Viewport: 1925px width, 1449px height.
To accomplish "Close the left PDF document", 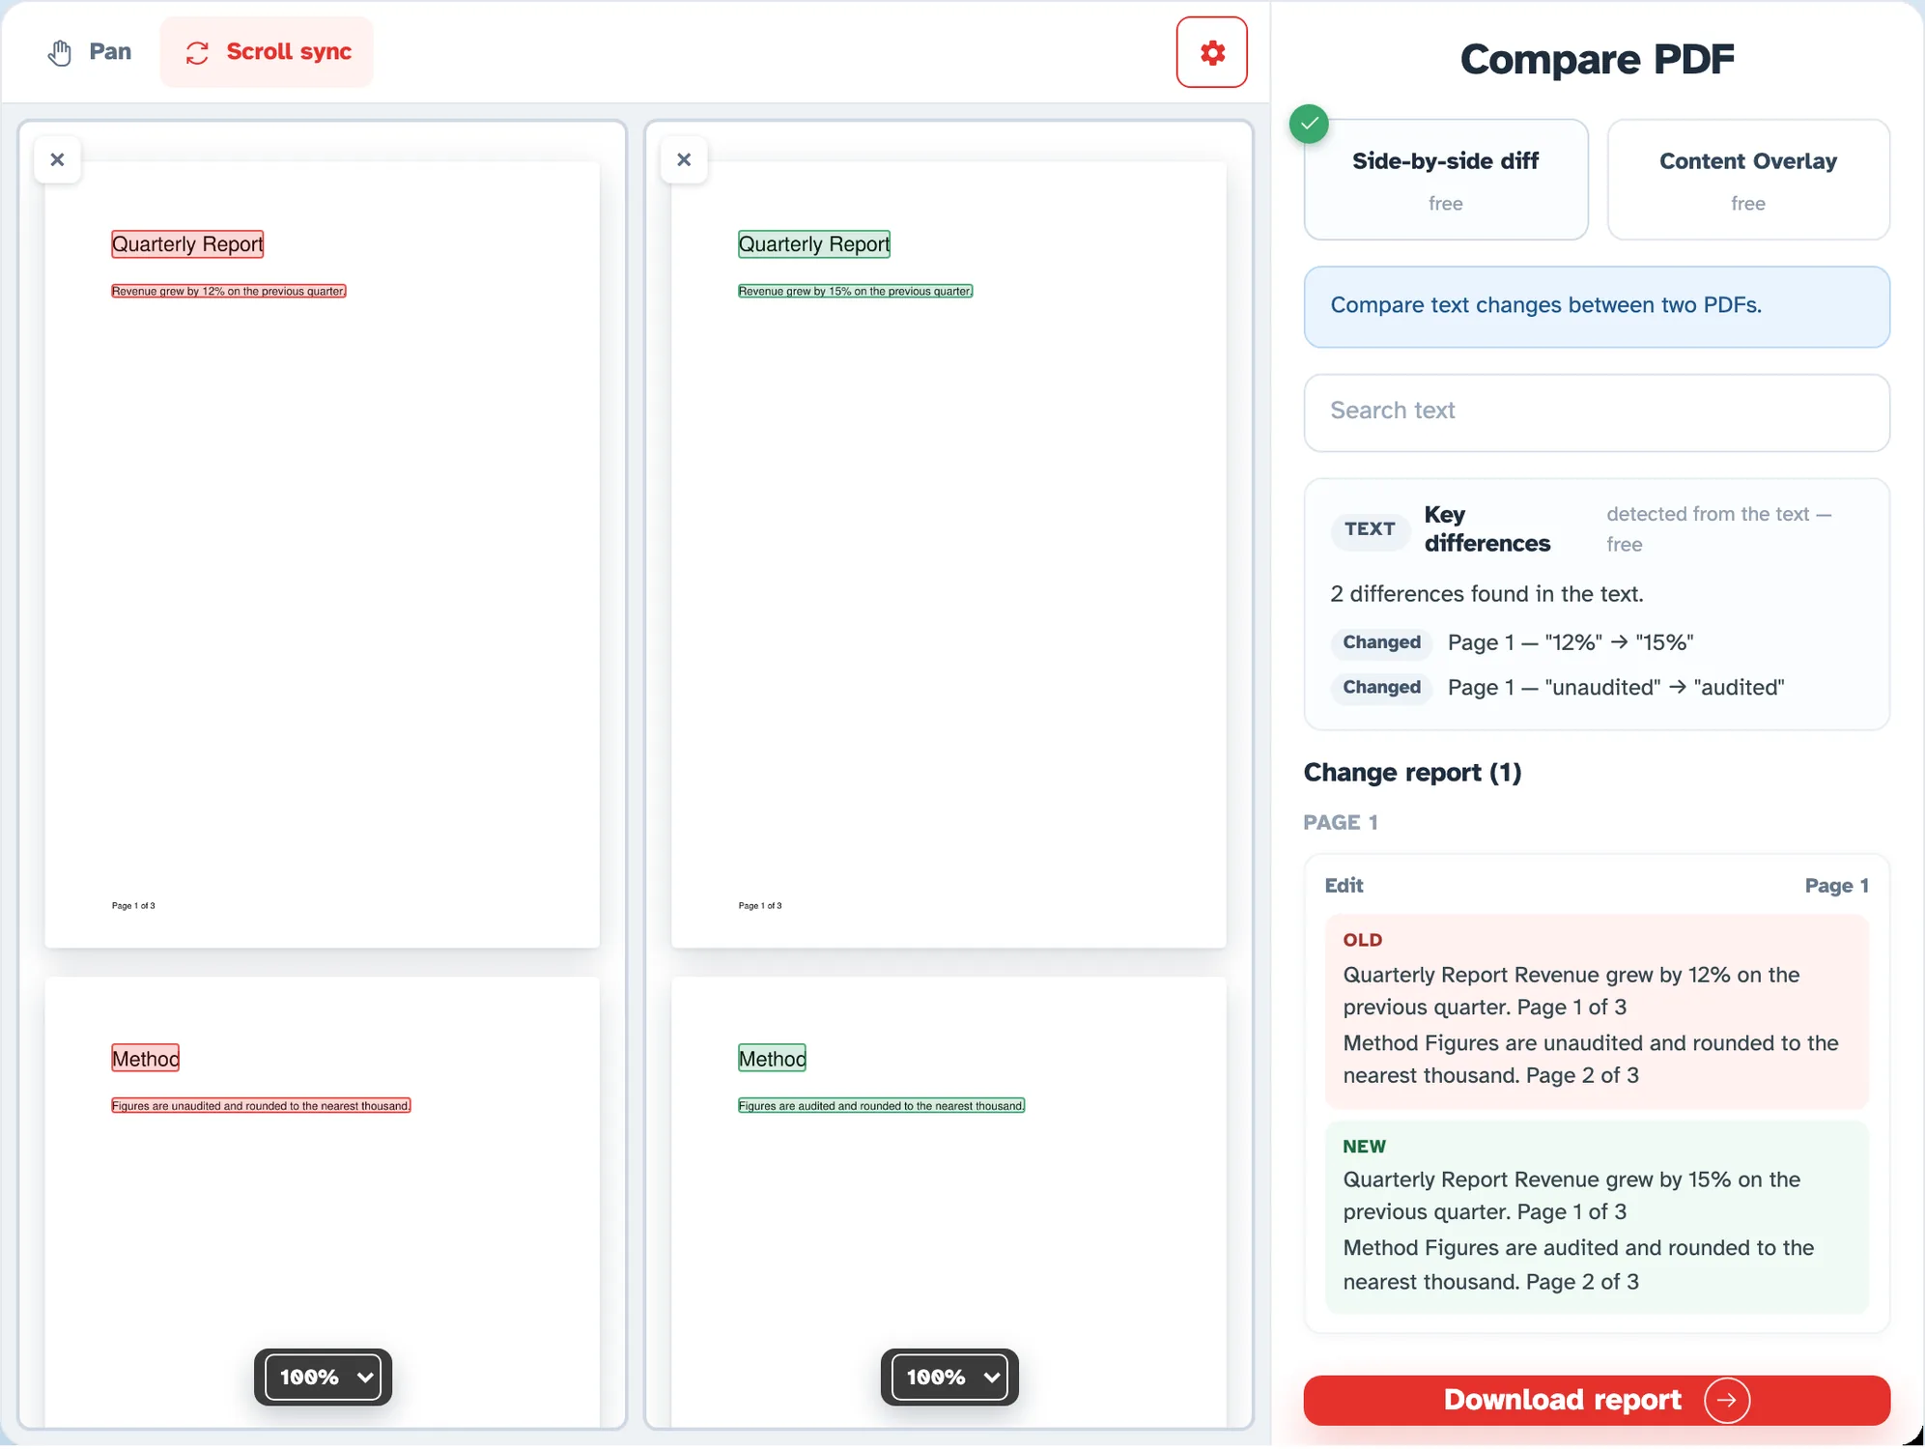I will (57, 159).
